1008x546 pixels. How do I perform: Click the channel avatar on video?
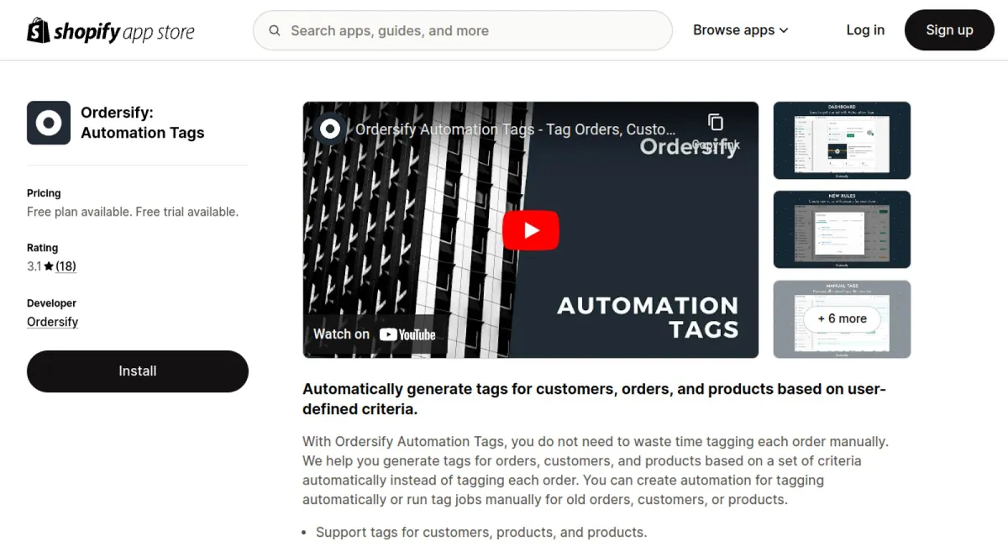tap(330, 129)
